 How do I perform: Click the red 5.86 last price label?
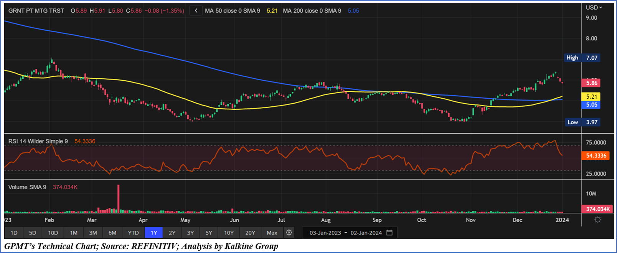click(x=591, y=83)
